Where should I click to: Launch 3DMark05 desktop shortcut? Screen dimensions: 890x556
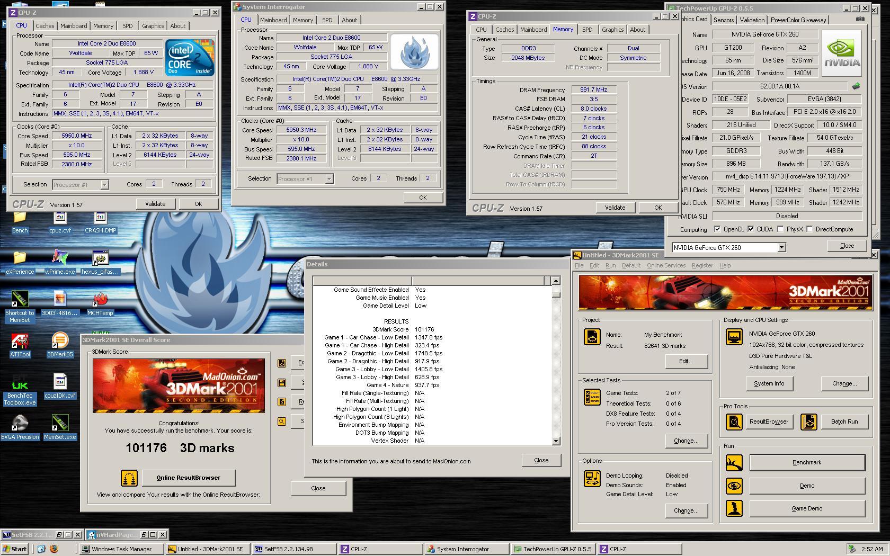tap(60, 345)
